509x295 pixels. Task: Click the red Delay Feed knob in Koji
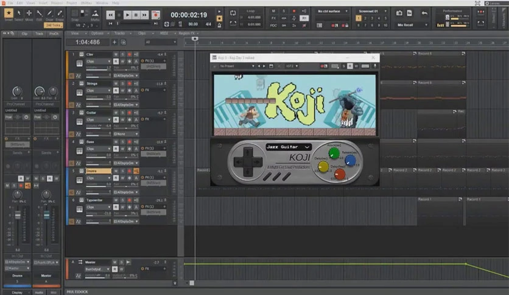(340, 174)
